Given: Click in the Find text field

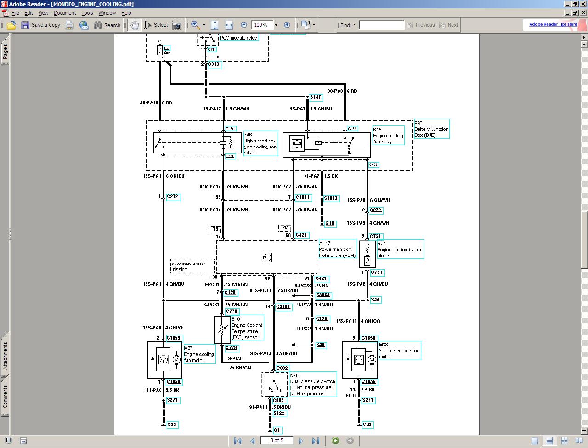Looking at the screenshot, I should click(x=381, y=25).
